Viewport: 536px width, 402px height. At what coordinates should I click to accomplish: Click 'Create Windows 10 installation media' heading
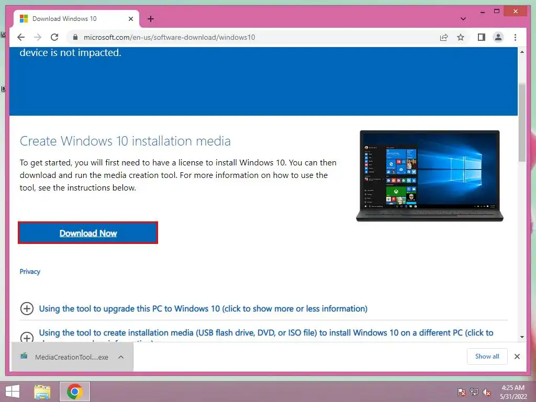[125, 141]
